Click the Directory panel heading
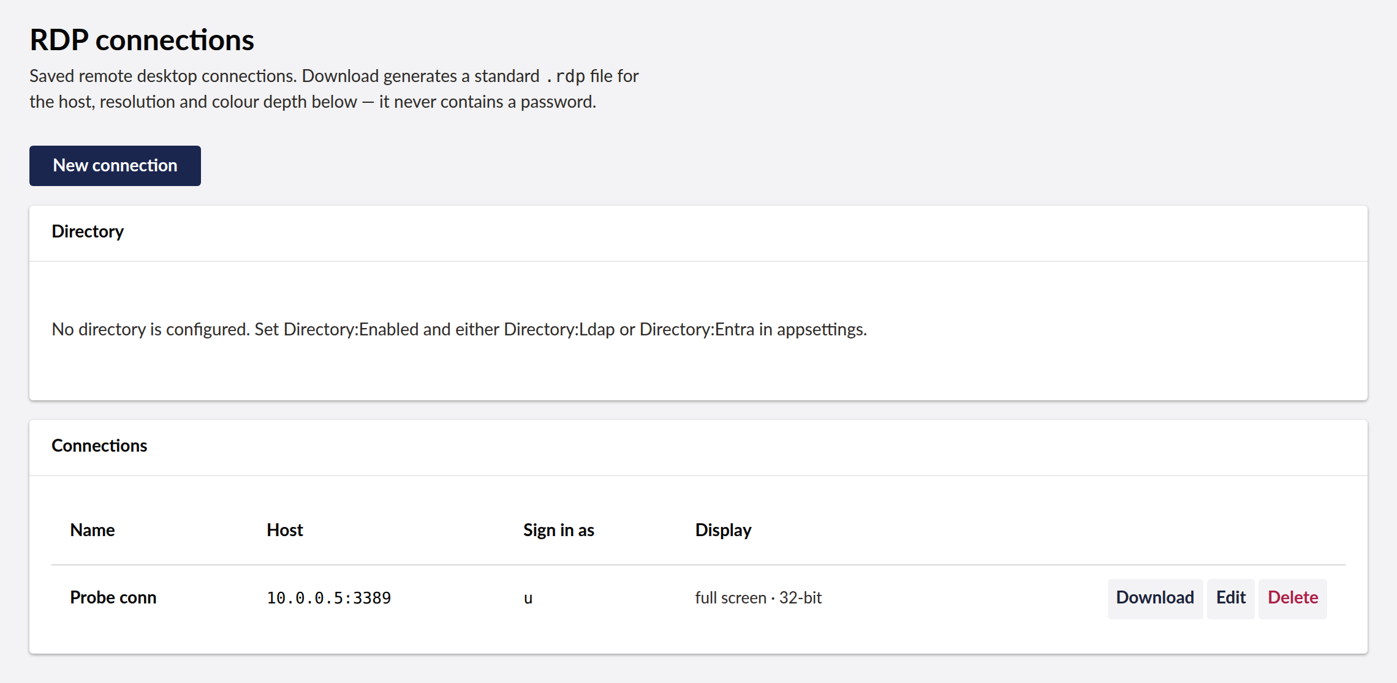1397x683 pixels. (88, 231)
